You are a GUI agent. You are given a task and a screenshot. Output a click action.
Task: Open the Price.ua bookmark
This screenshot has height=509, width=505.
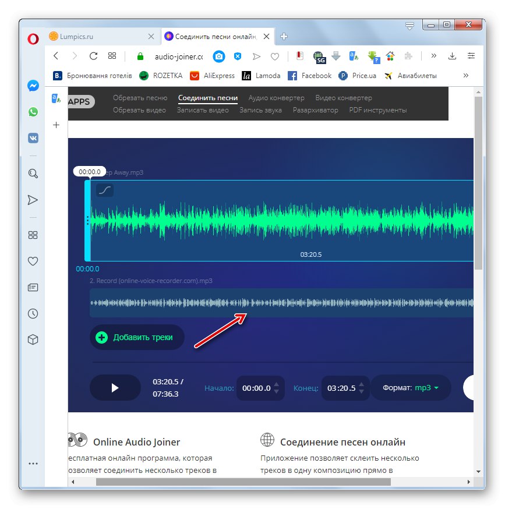(357, 76)
